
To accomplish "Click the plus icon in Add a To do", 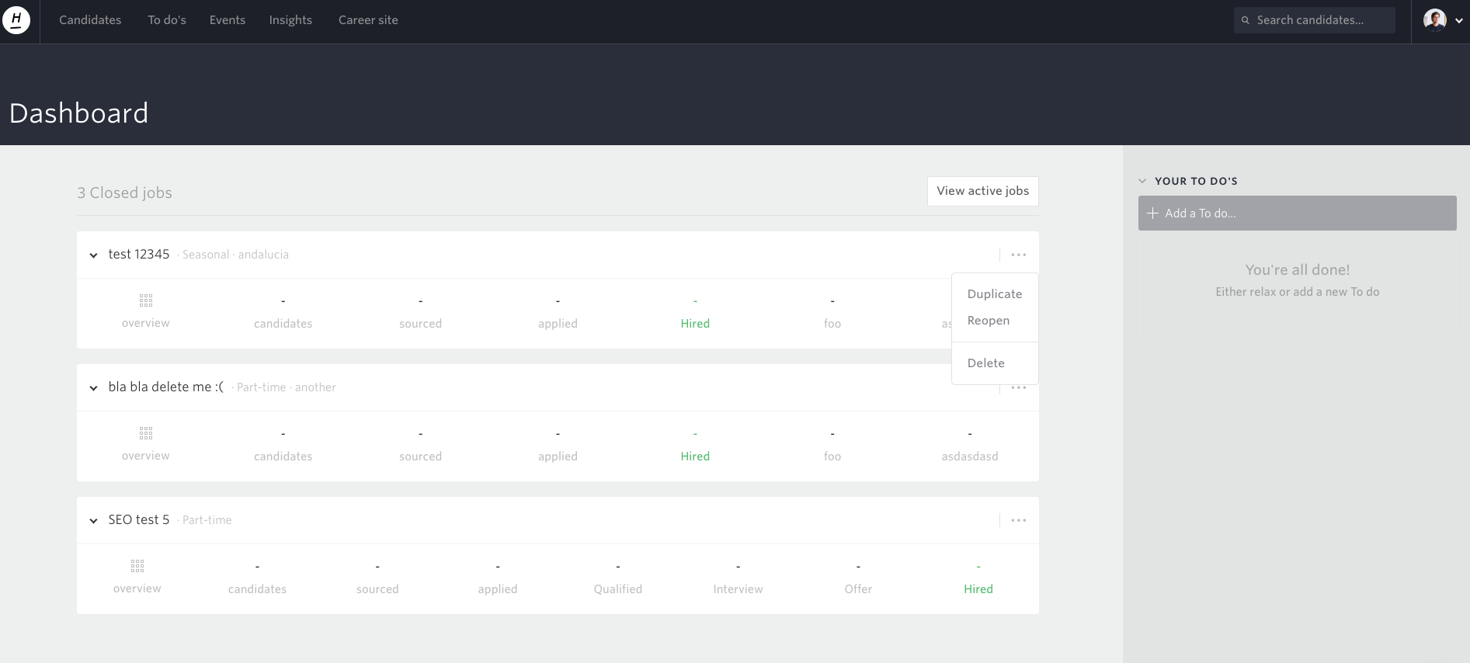I will coord(1153,213).
